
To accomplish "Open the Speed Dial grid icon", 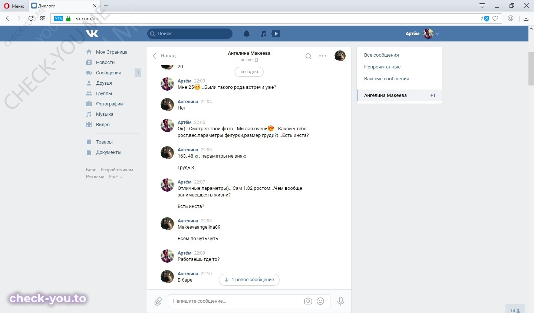I will [43, 18].
